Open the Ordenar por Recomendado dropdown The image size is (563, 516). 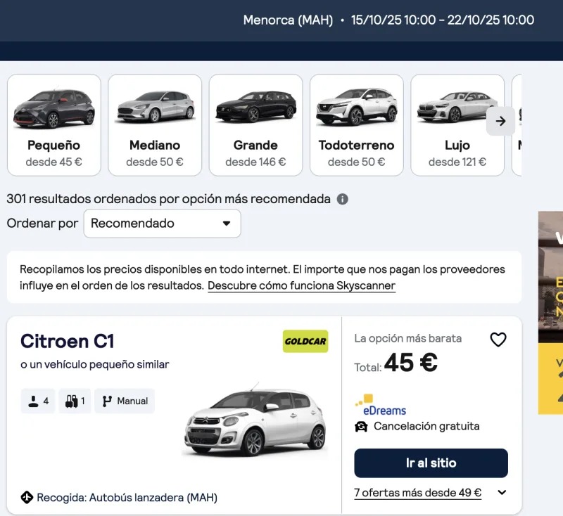click(x=162, y=224)
